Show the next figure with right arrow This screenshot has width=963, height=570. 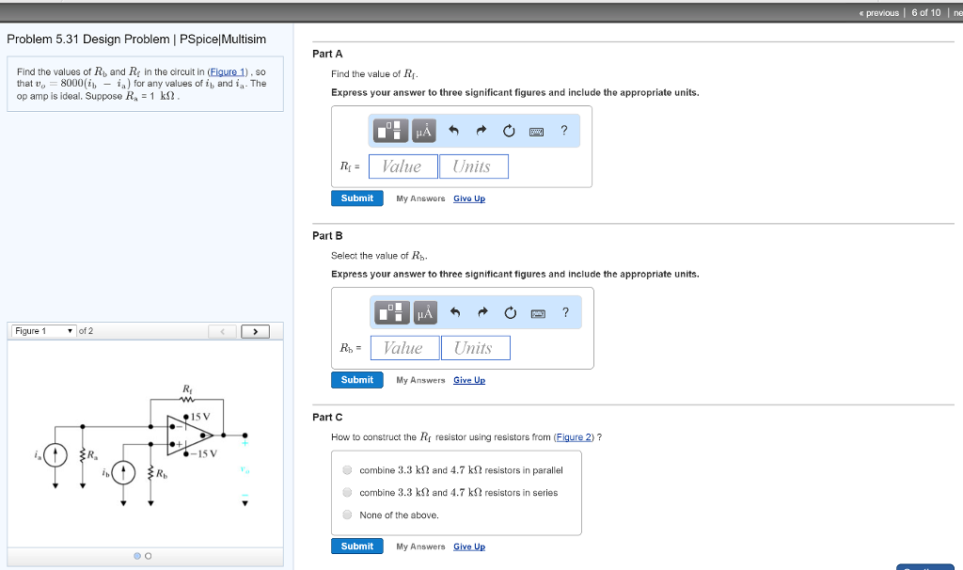click(255, 330)
